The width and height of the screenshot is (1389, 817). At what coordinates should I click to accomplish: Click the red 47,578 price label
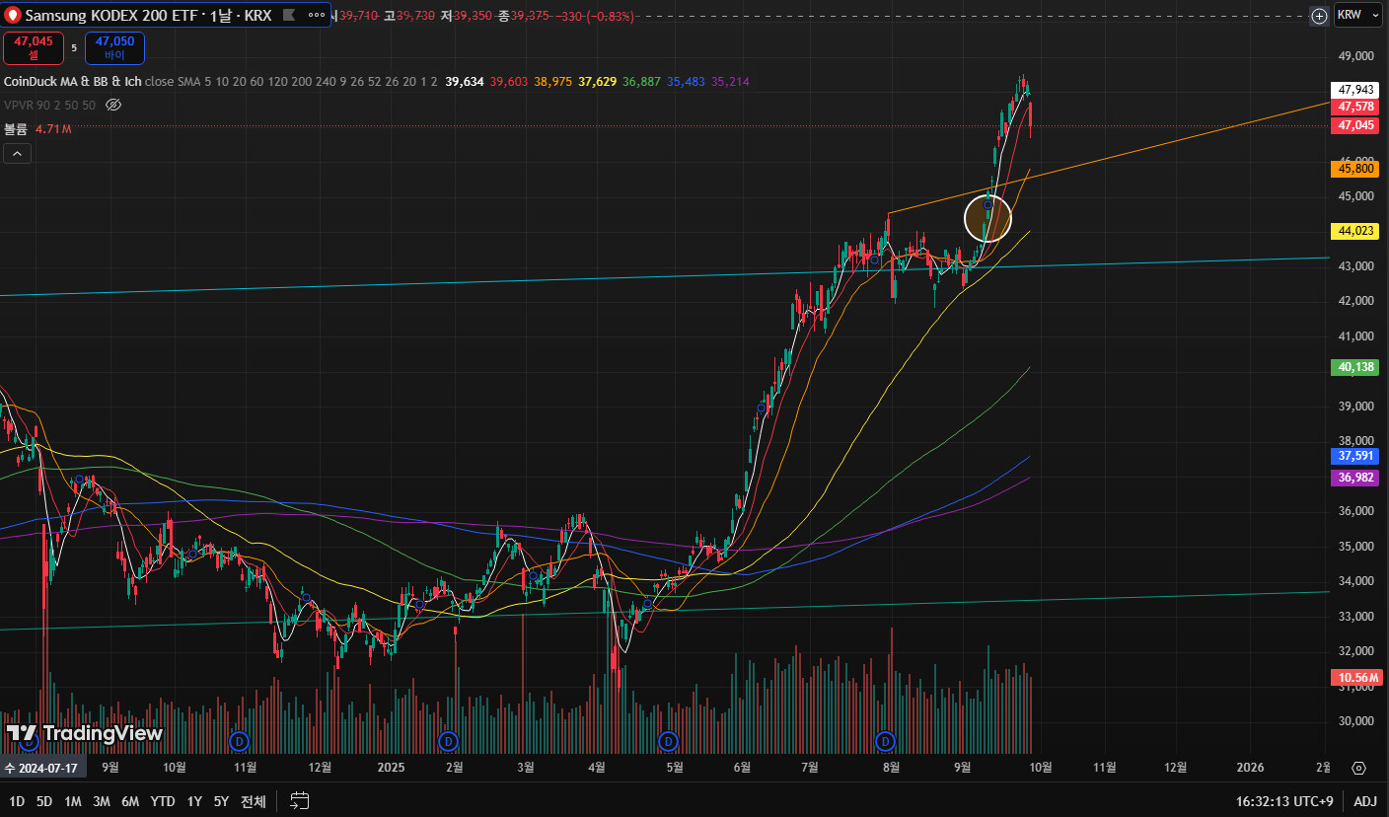[x=1356, y=107]
